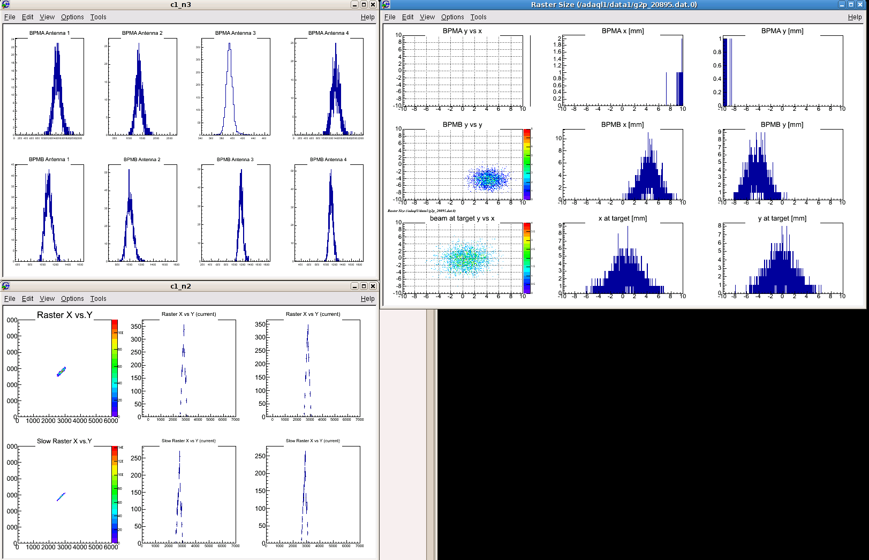Open Tools menu in Raster Size window
869x560 pixels.
[478, 17]
